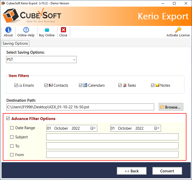Close the window with title bar X
This screenshot has width=192, height=180.
186,3
